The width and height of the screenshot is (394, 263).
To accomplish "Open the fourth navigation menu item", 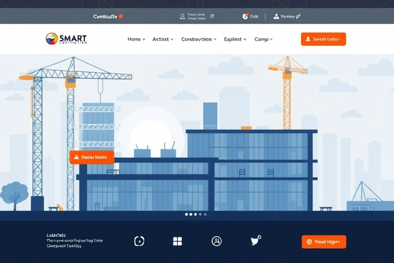I will tap(235, 39).
